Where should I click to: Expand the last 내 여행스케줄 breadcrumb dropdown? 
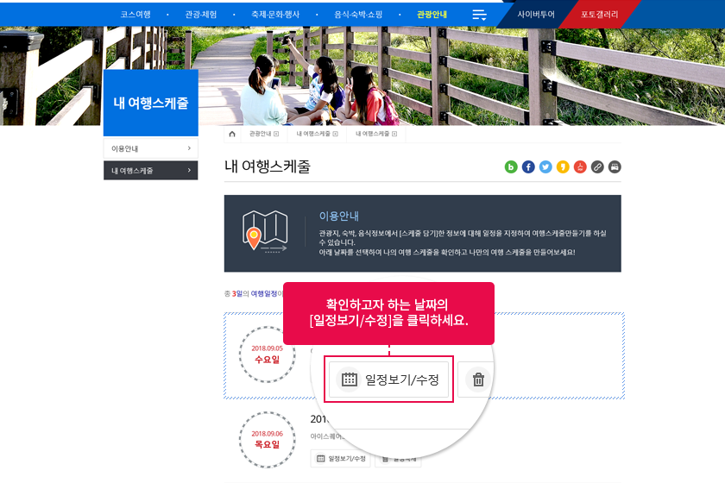click(x=375, y=135)
